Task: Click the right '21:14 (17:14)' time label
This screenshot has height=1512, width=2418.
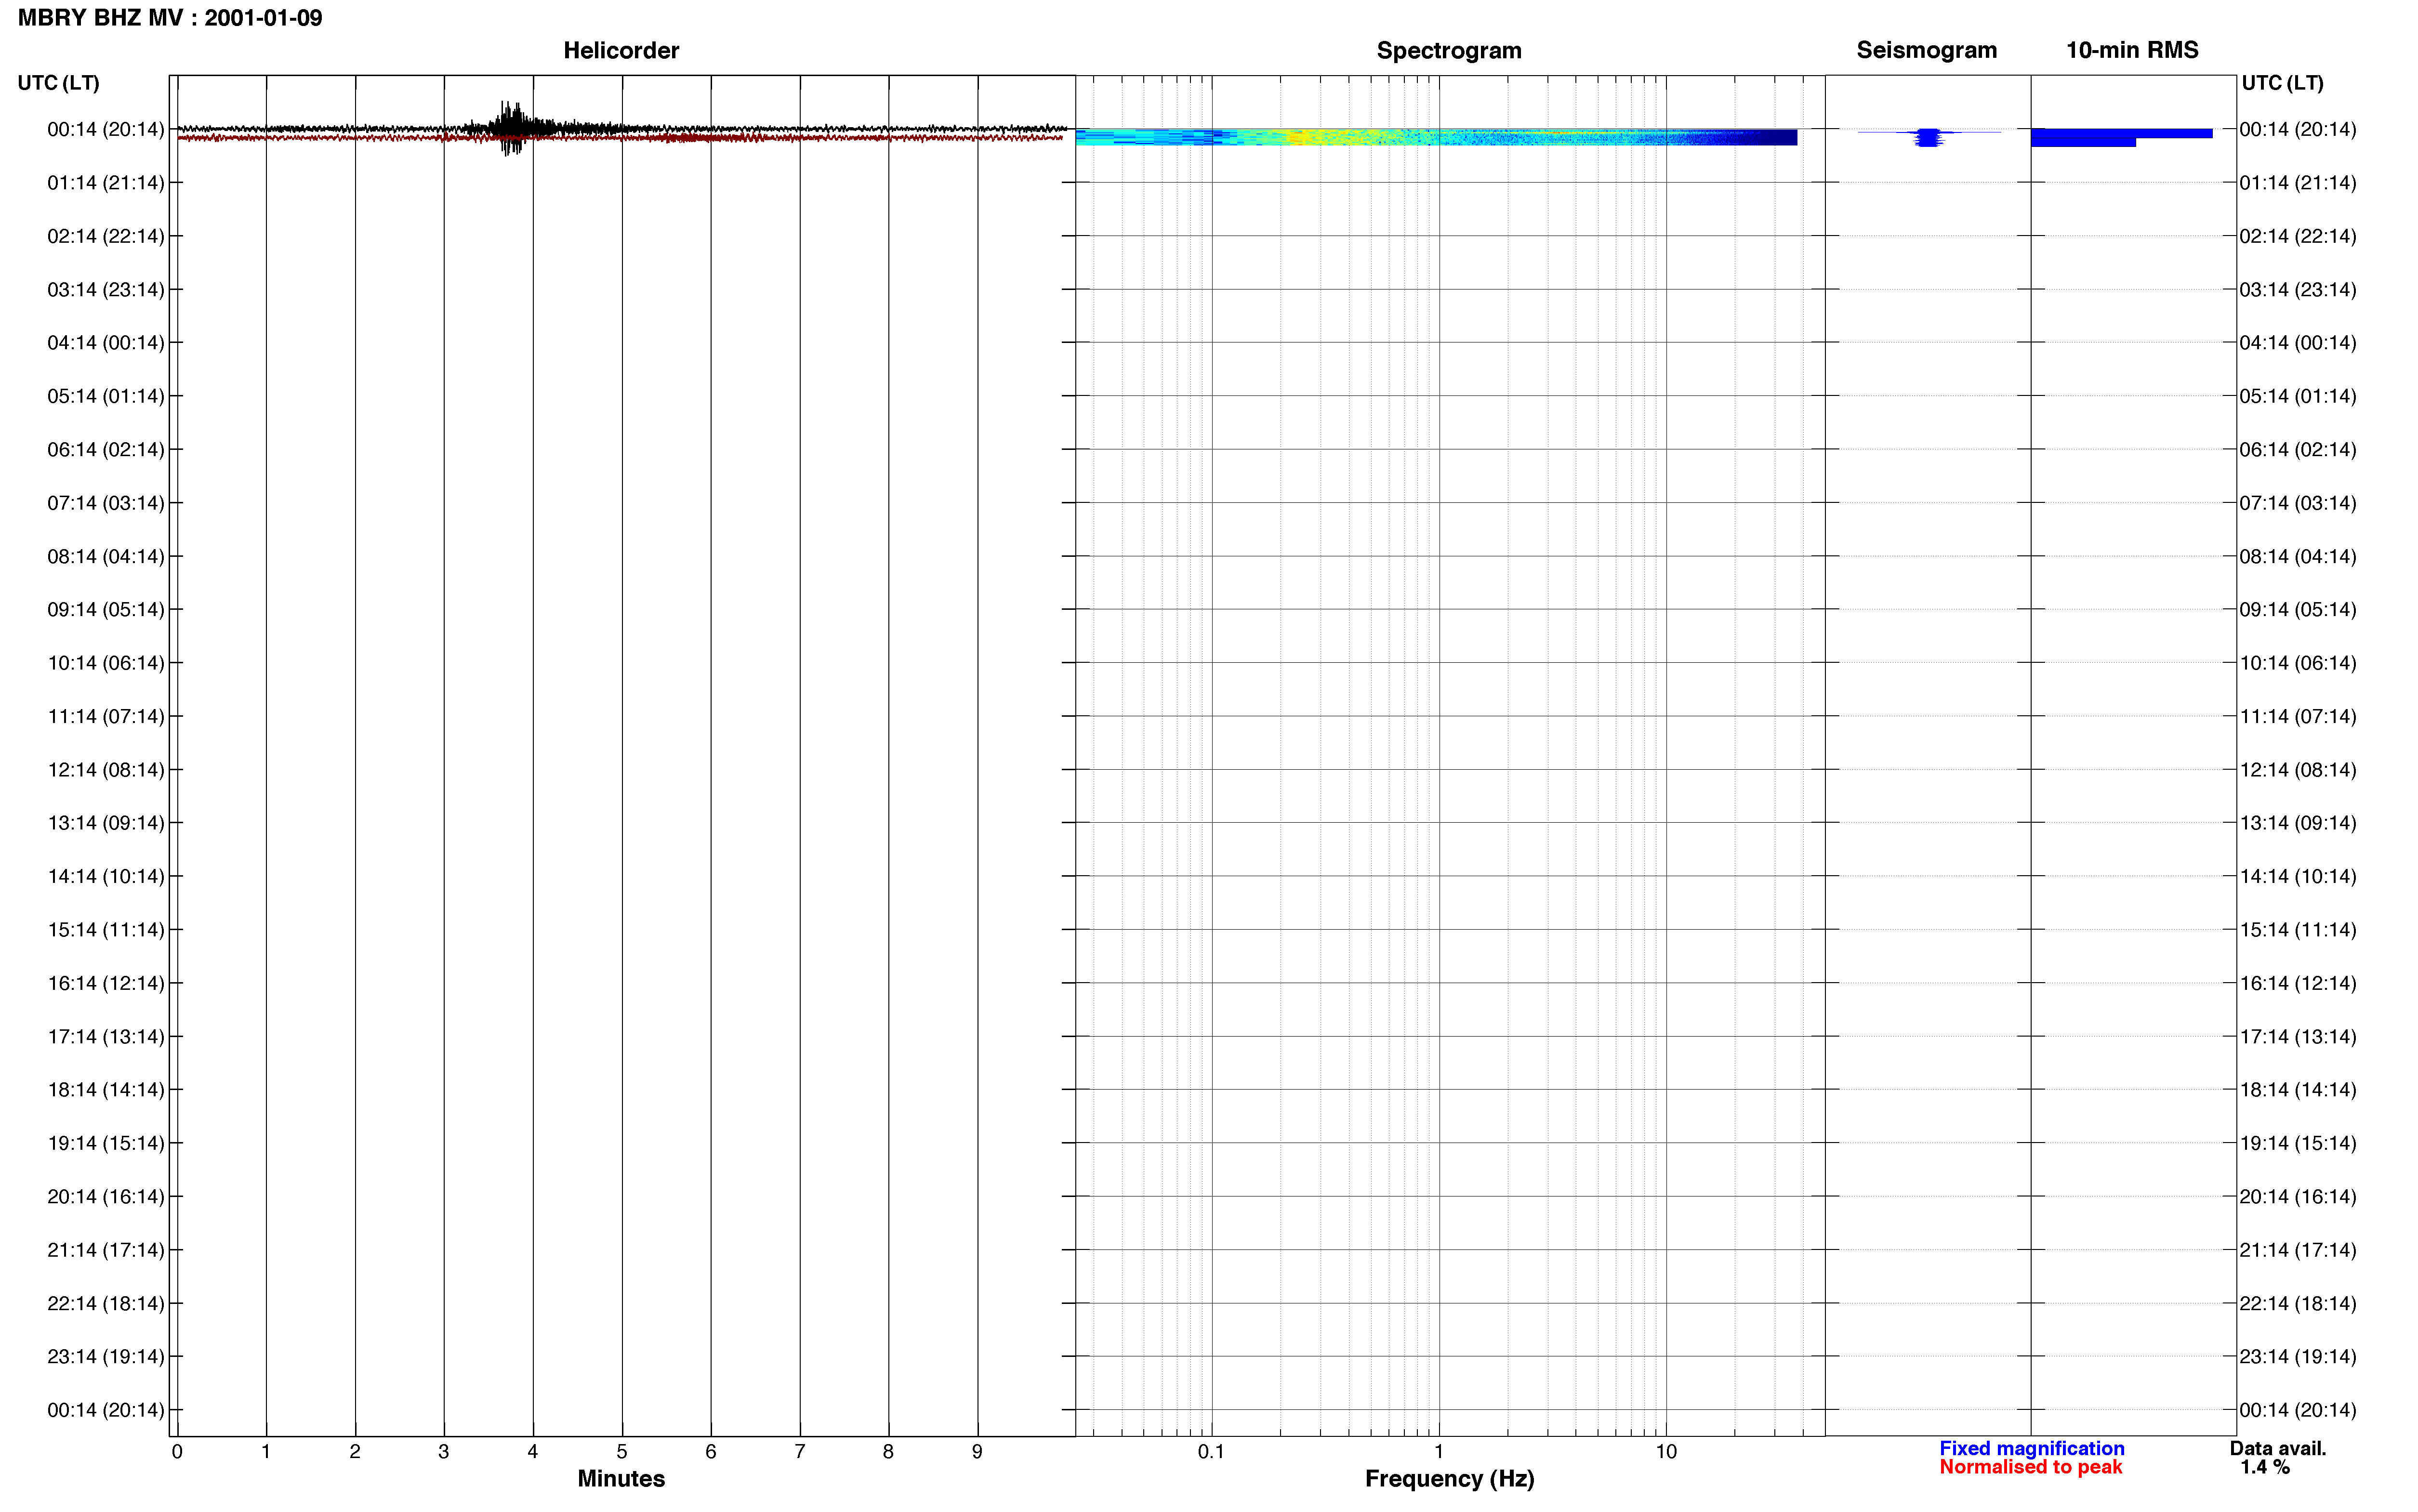Action: (x=2298, y=1250)
